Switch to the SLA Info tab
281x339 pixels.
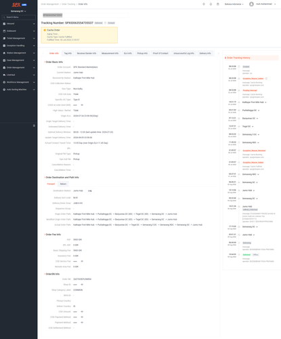[x=128, y=54]
